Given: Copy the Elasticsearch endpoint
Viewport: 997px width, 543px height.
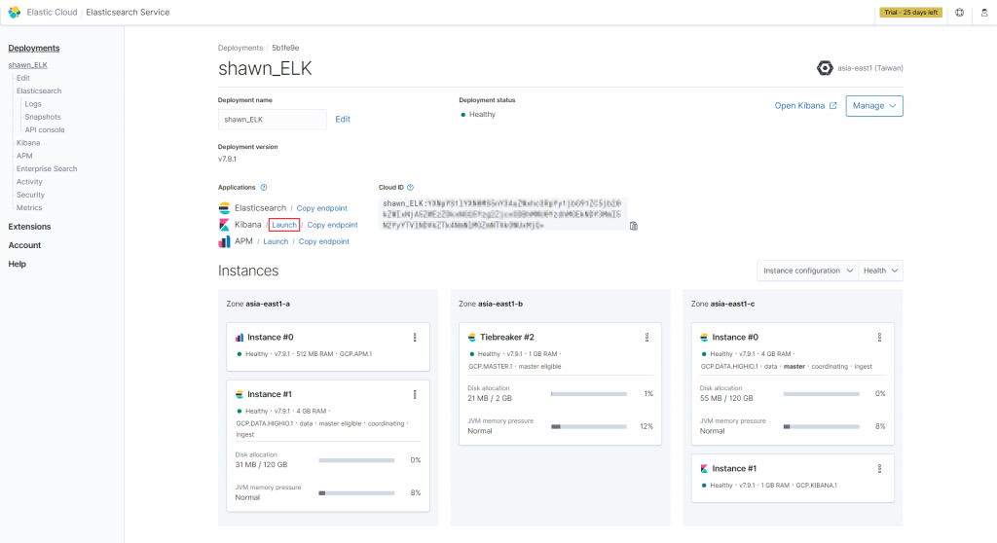Looking at the screenshot, I should click(x=321, y=208).
